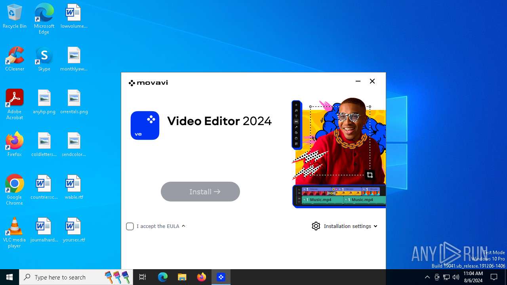This screenshot has height=285, width=507.
Task: Click the Installation settings gear icon
Action: (x=316, y=226)
